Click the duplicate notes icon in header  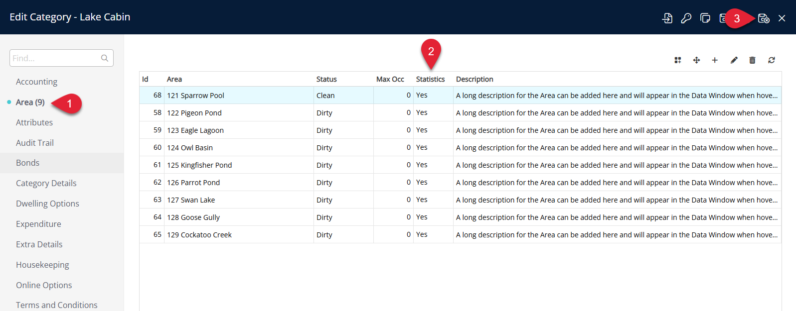click(705, 18)
